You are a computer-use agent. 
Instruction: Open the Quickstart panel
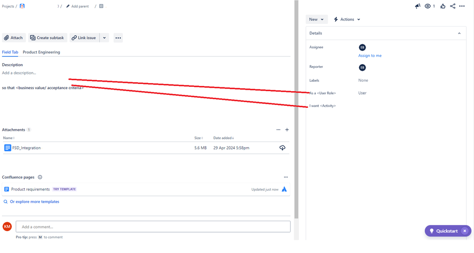(444, 231)
